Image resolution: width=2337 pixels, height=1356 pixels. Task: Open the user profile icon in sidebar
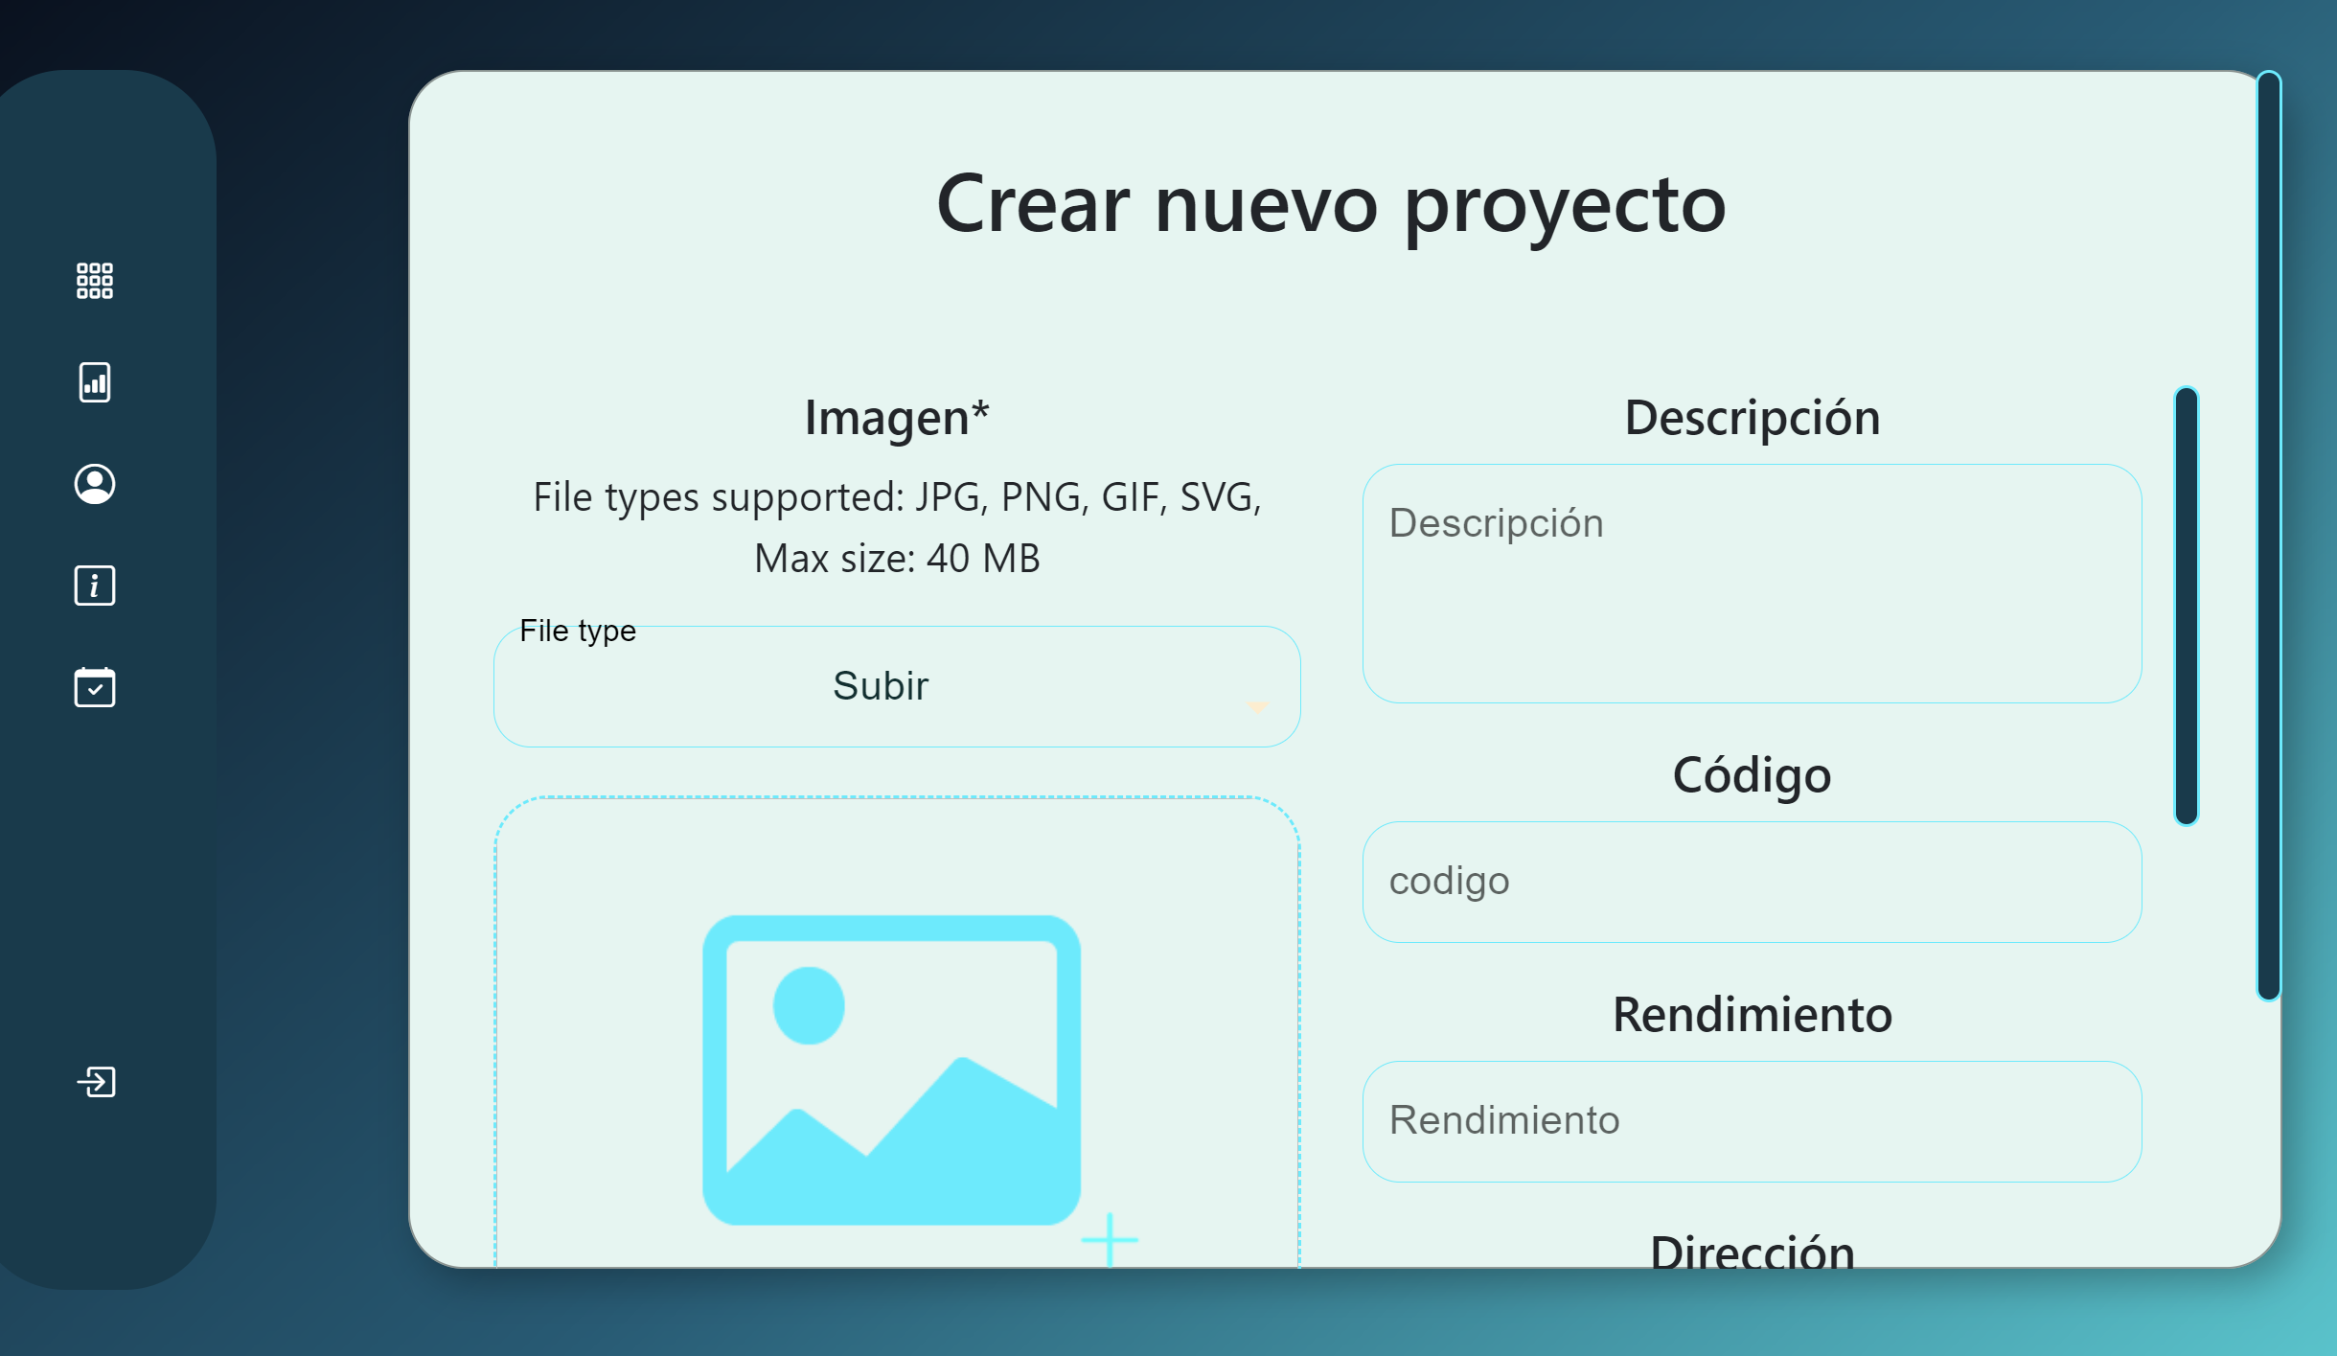(95, 484)
